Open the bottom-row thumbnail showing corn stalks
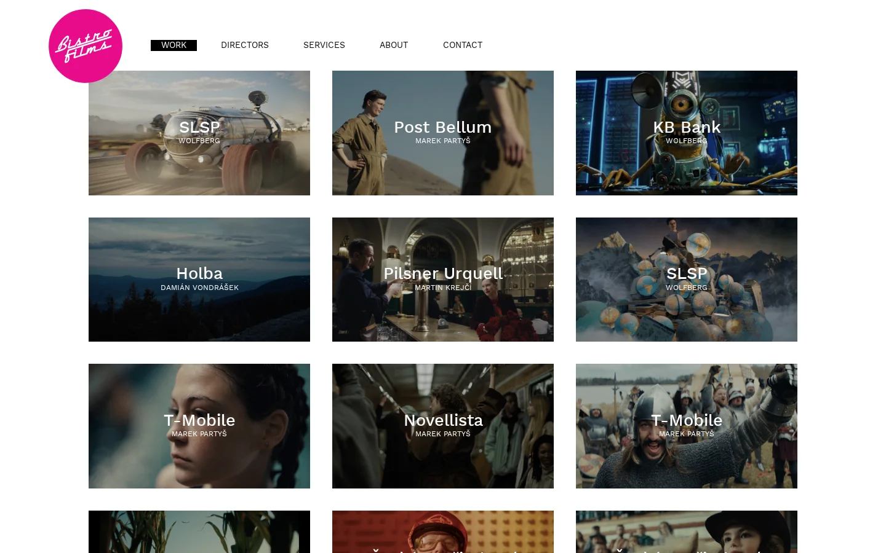Screen dimensions: 886x553 tap(199, 531)
